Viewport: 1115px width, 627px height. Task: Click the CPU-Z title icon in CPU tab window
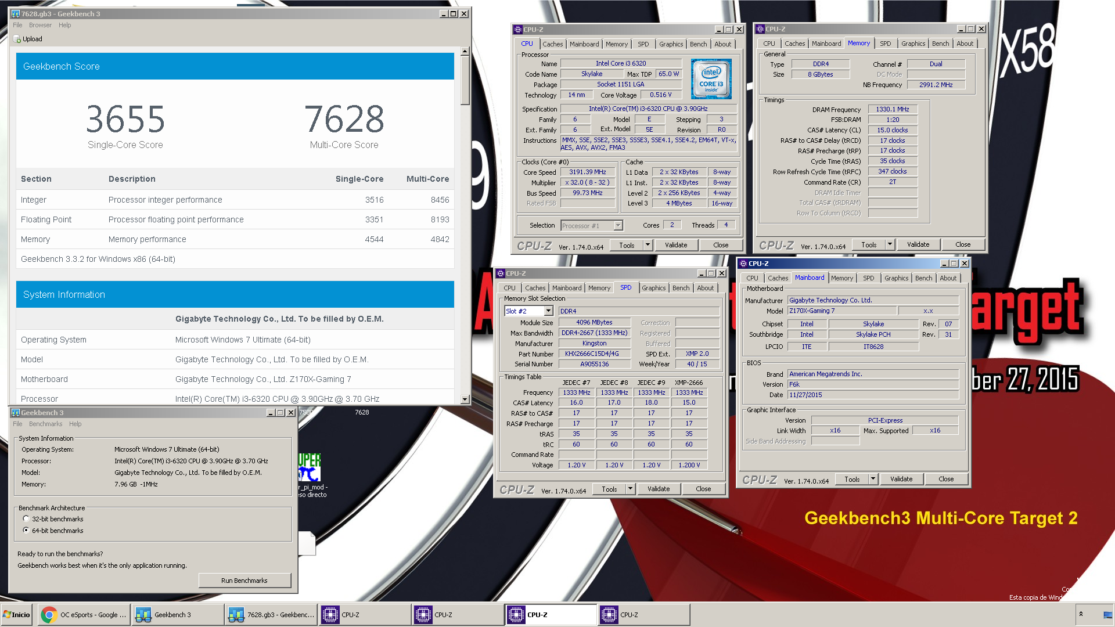[518, 30]
